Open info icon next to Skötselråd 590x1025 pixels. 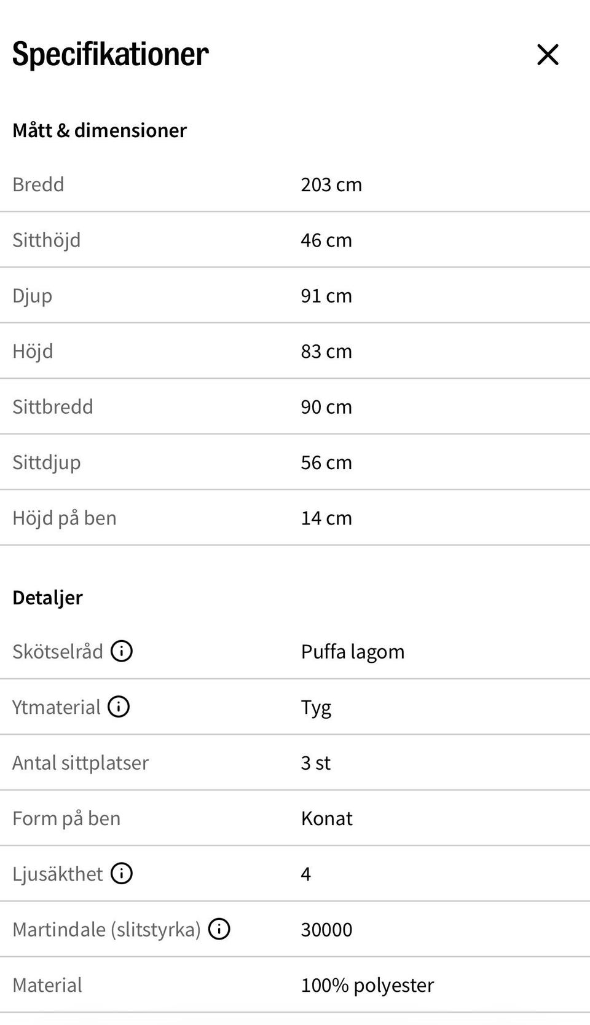[x=122, y=651]
